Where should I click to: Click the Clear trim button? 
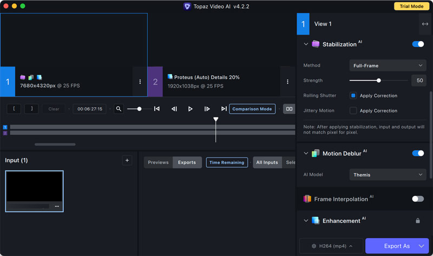coord(54,109)
